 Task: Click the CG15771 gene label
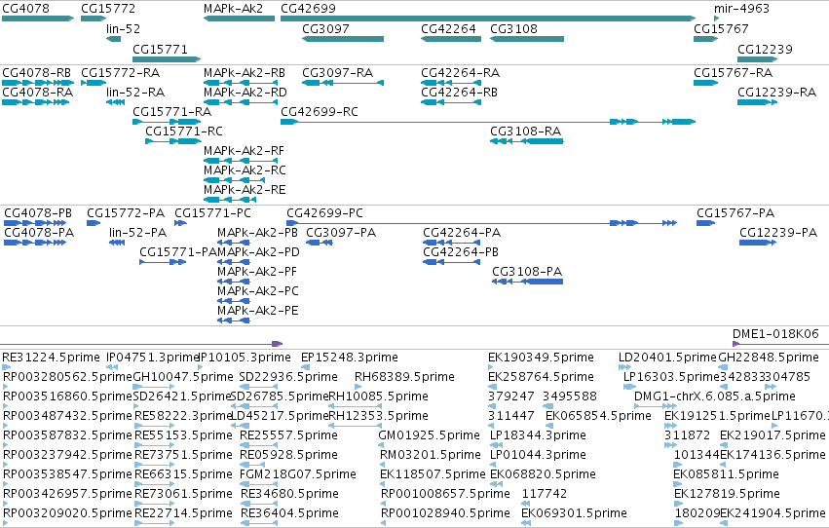(160, 50)
